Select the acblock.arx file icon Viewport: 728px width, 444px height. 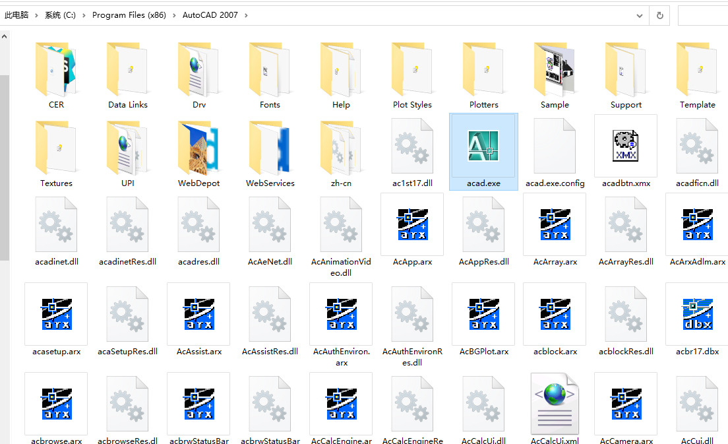point(555,314)
